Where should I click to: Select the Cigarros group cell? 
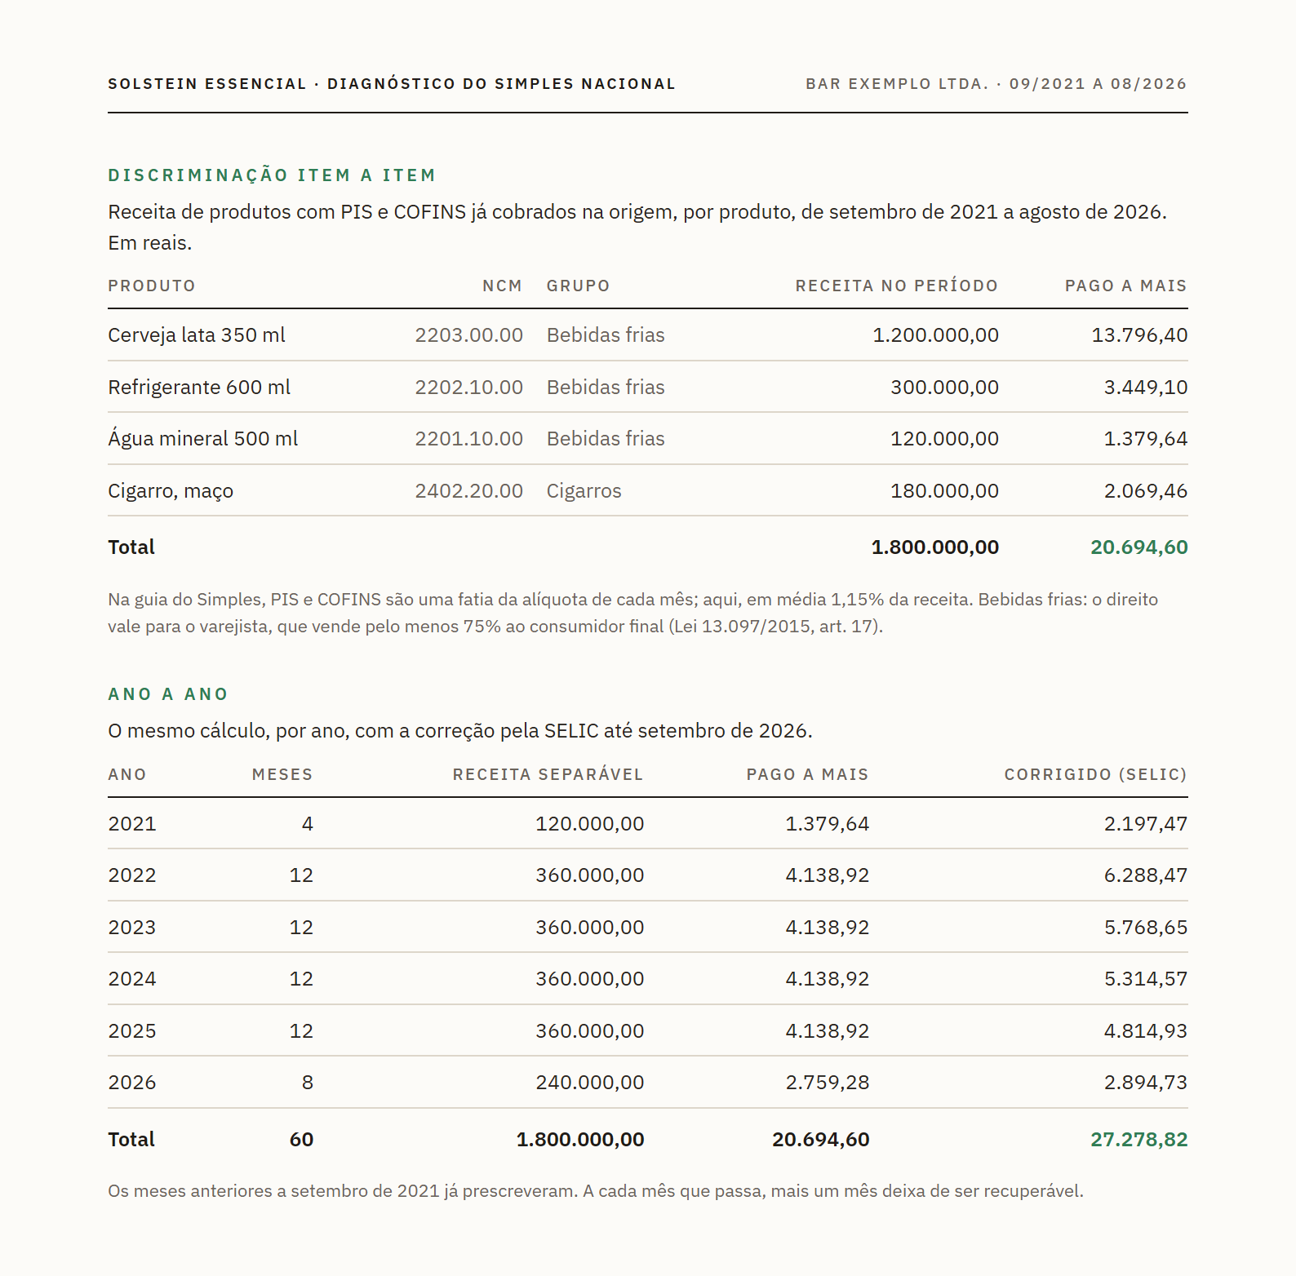click(584, 491)
